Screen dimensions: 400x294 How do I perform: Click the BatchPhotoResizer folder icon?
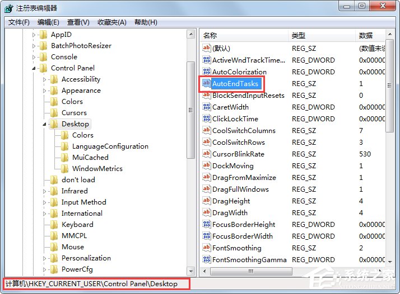click(43, 46)
